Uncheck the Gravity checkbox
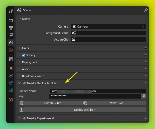 pos(23,55)
